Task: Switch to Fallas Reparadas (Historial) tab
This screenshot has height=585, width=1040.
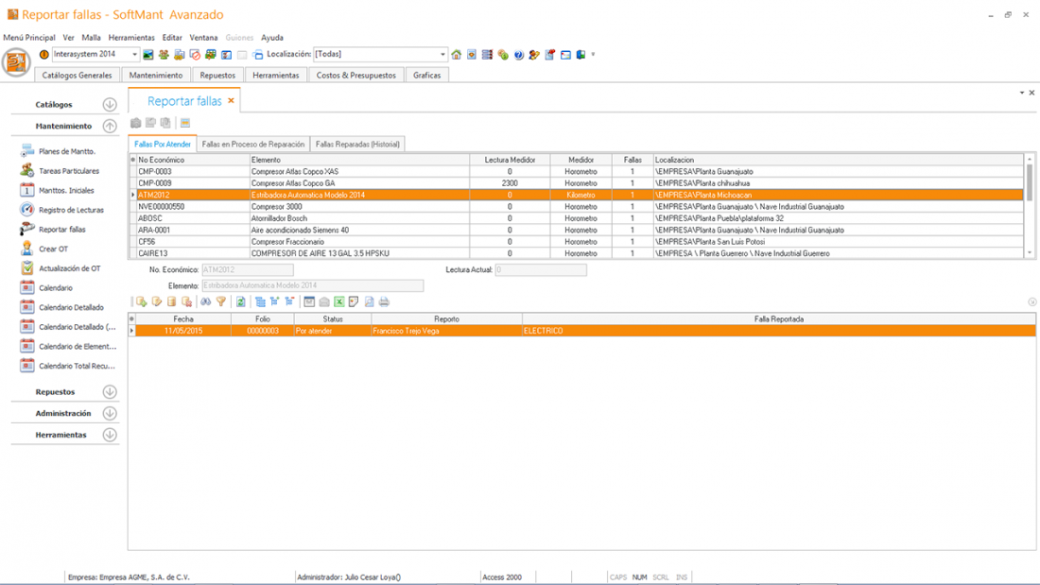Action: pos(357,145)
